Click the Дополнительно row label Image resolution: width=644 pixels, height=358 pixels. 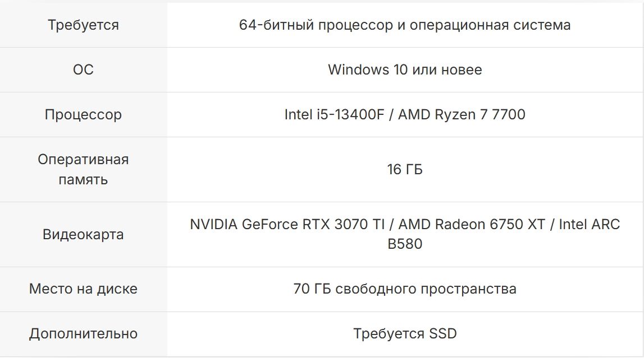(x=83, y=334)
